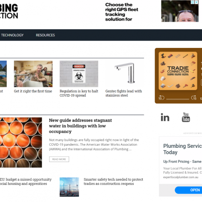Open the RESOURCES menu
This screenshot has height=202, width=202.
[x=45, y=35]
